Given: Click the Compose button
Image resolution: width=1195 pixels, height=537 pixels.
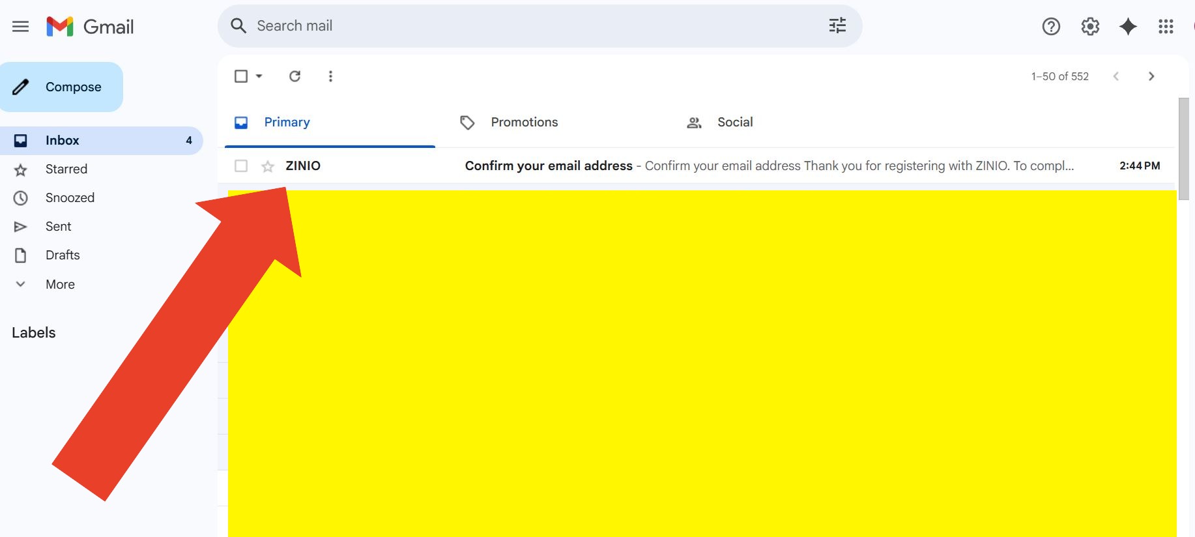Looking at the screenshot, I should 61,87.
